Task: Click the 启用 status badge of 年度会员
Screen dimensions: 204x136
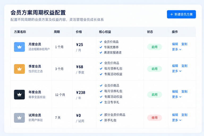Action: 154,95
